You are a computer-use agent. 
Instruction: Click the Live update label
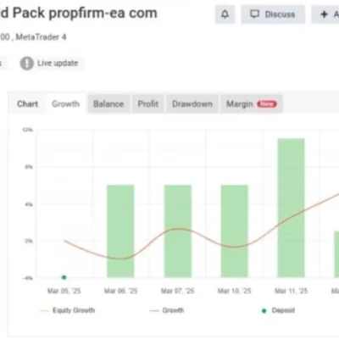coord(58,64)
